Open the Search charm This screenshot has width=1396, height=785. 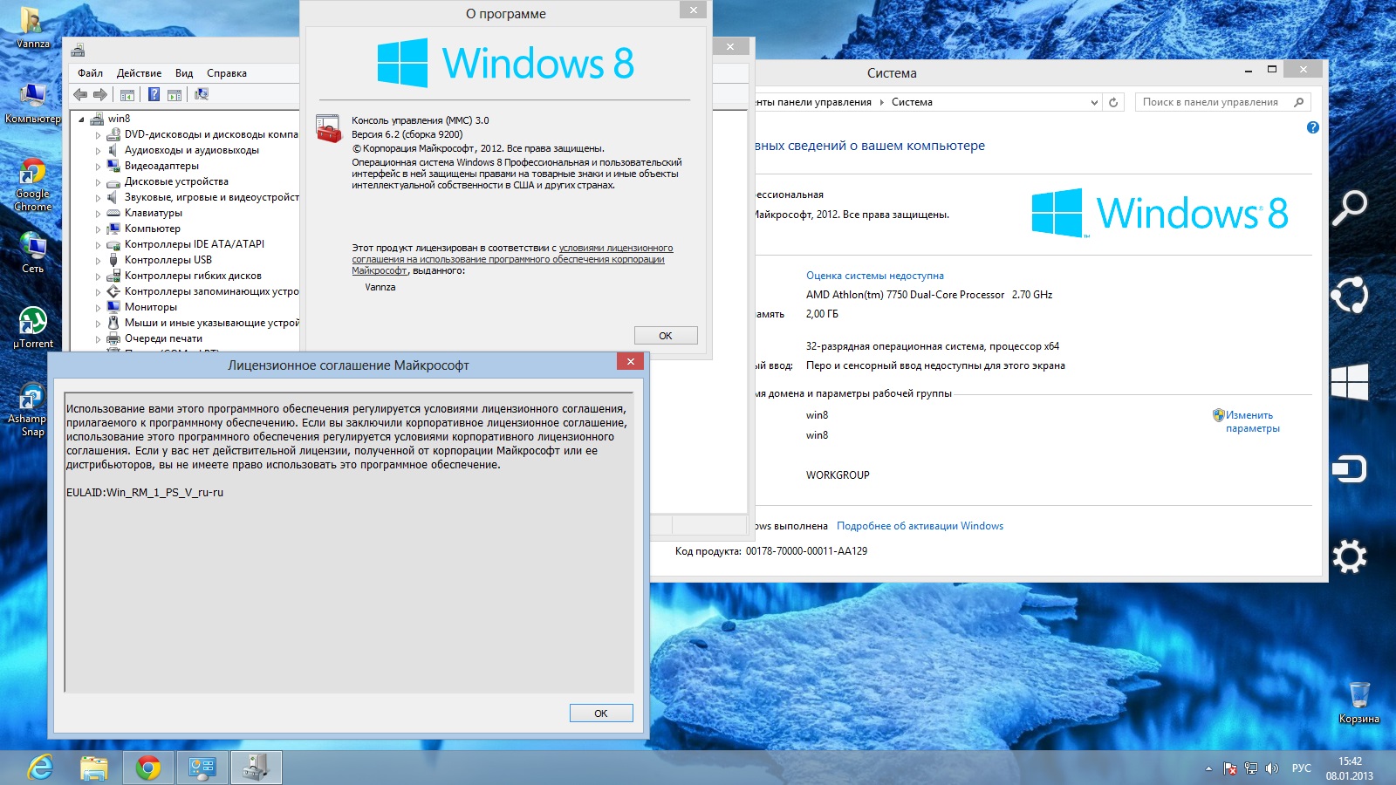pos(1349,208)
